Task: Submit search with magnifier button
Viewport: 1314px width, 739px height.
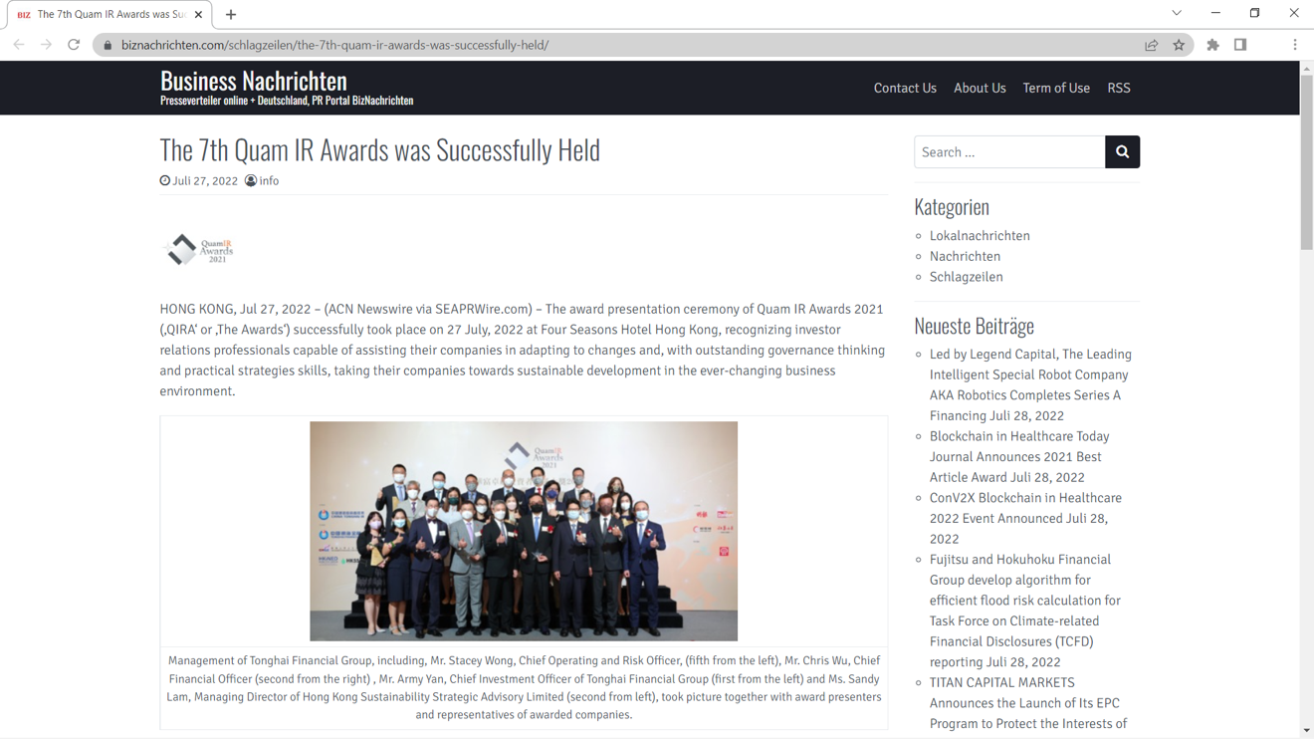Action: point(1122,152)
